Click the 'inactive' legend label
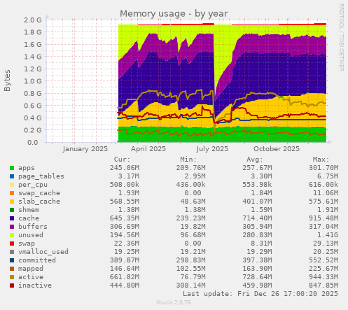 pyautogui.click(x=35, y=286)
